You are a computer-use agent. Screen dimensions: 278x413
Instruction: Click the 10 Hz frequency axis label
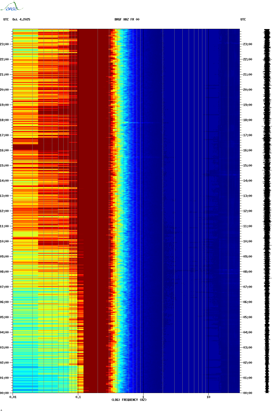pyautogui.click(x=208, y=397)
